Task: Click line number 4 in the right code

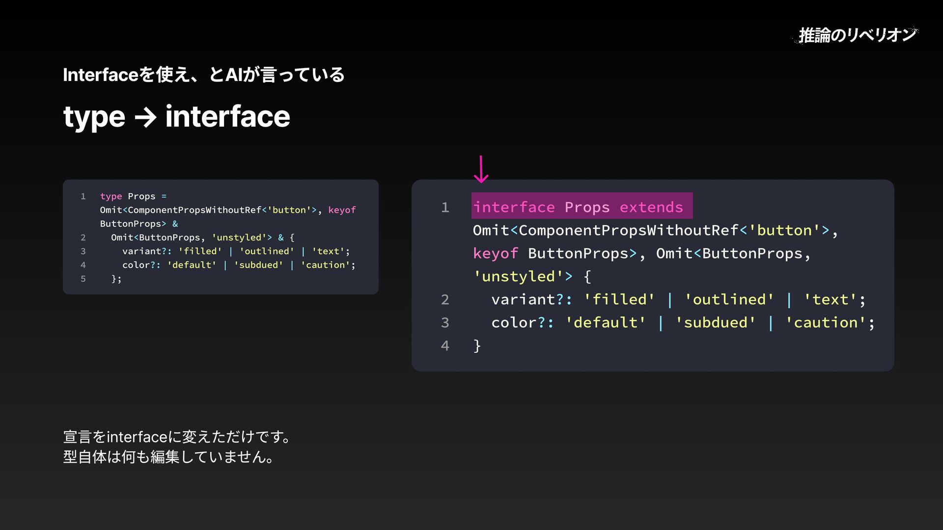Action: point(445,345)
